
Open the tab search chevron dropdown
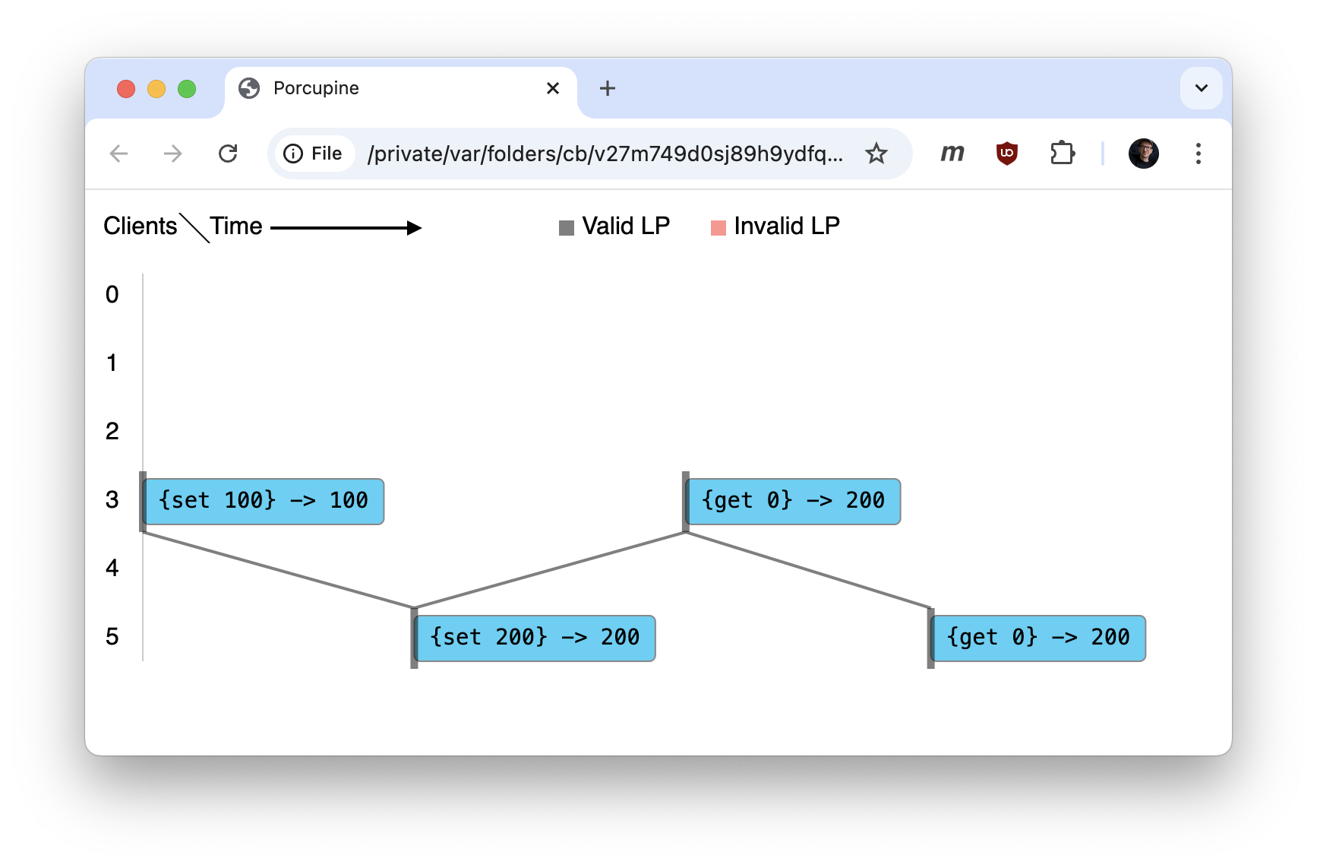1202,88
